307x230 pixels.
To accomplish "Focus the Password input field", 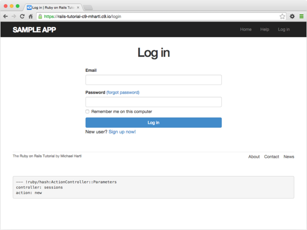I will tap(153, 102).
